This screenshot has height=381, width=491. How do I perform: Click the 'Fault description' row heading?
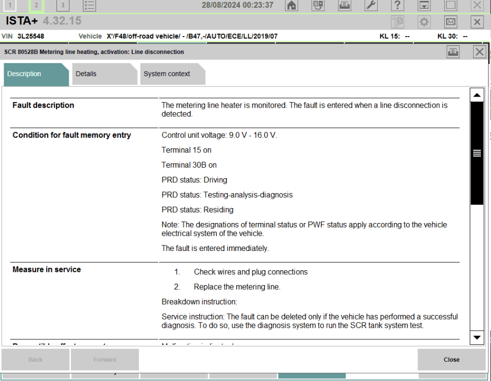click(43, 105)
